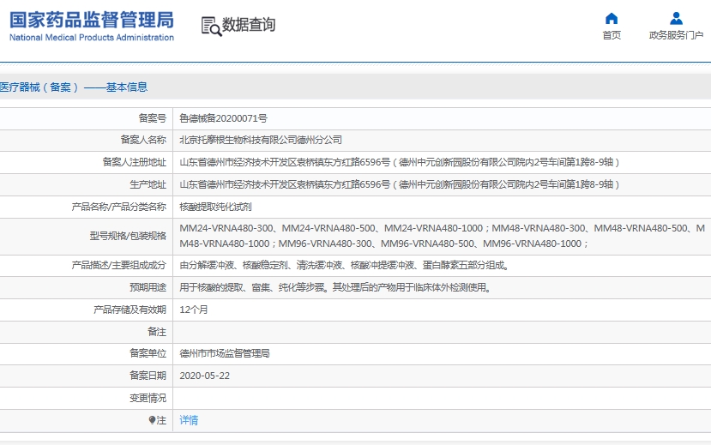The image size is (711, 445).
Task: Click the 首页 text link
Action: coord(612,35)
